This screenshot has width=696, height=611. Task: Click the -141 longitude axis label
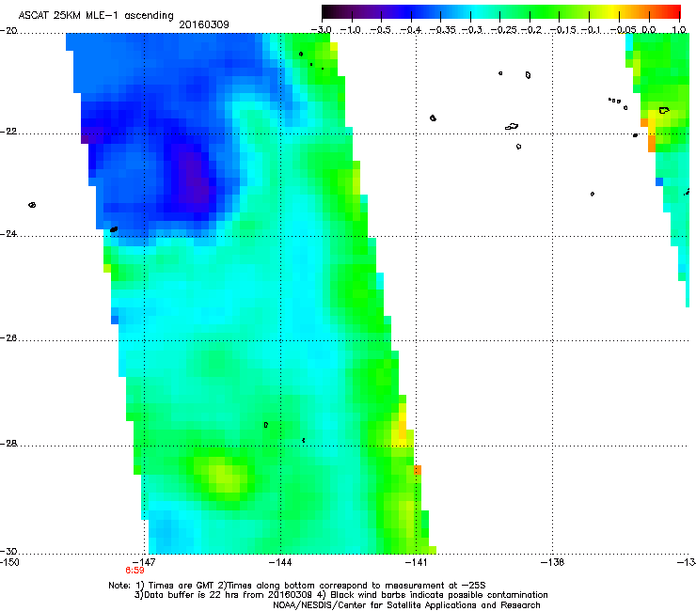(417, 563)
